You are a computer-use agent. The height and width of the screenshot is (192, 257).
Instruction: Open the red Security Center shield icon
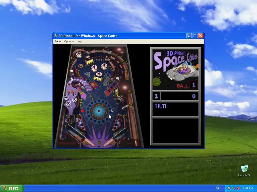coord(238,188)
